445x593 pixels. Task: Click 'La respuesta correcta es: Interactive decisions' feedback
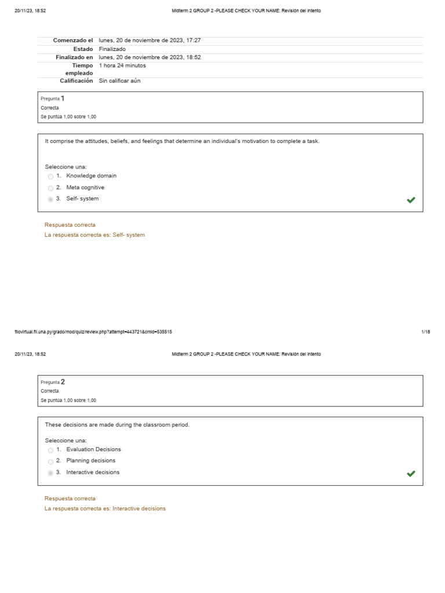coord(105,508)
